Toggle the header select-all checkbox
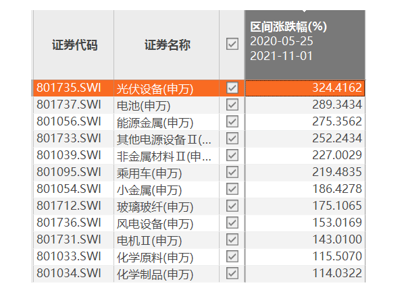 (232, 44)
